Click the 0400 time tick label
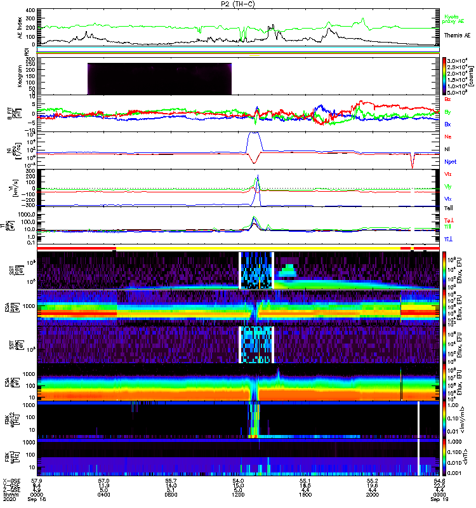Screen dimensions: 476x508 point(103,495)
